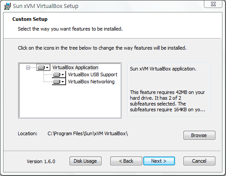This screenshot has height=176, width=226.
Task: Click the install location path text
Action: point(88,134)
